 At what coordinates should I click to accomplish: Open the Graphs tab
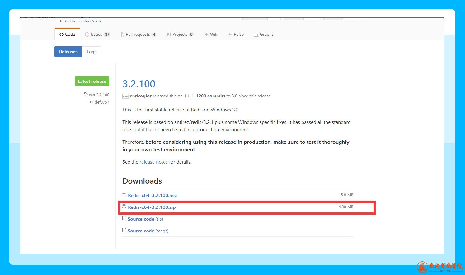click(x=263, y=34)
